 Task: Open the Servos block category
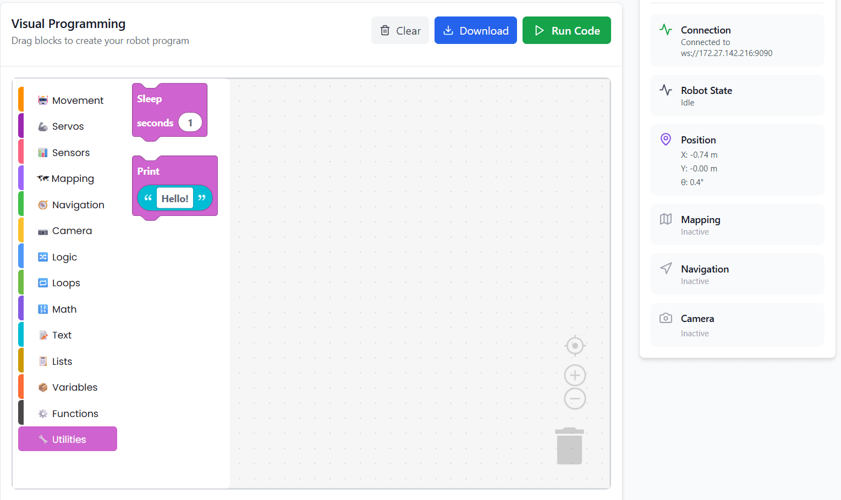[x=68, y=126]
